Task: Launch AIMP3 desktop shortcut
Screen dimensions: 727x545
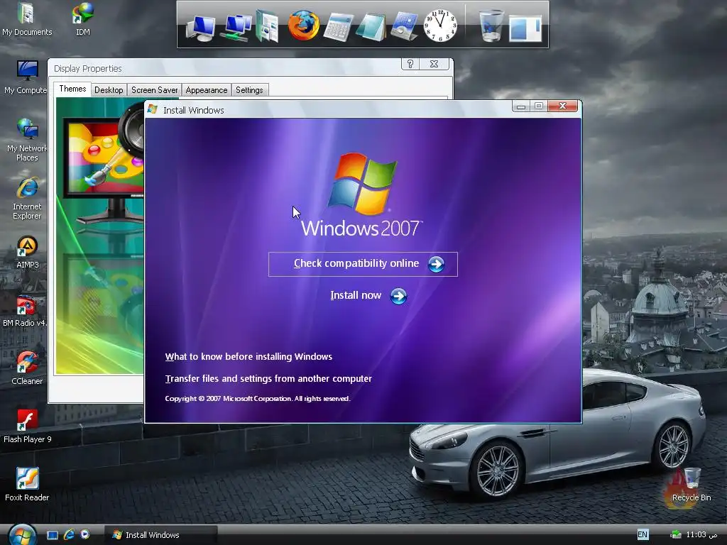Action: coord(28,252)
